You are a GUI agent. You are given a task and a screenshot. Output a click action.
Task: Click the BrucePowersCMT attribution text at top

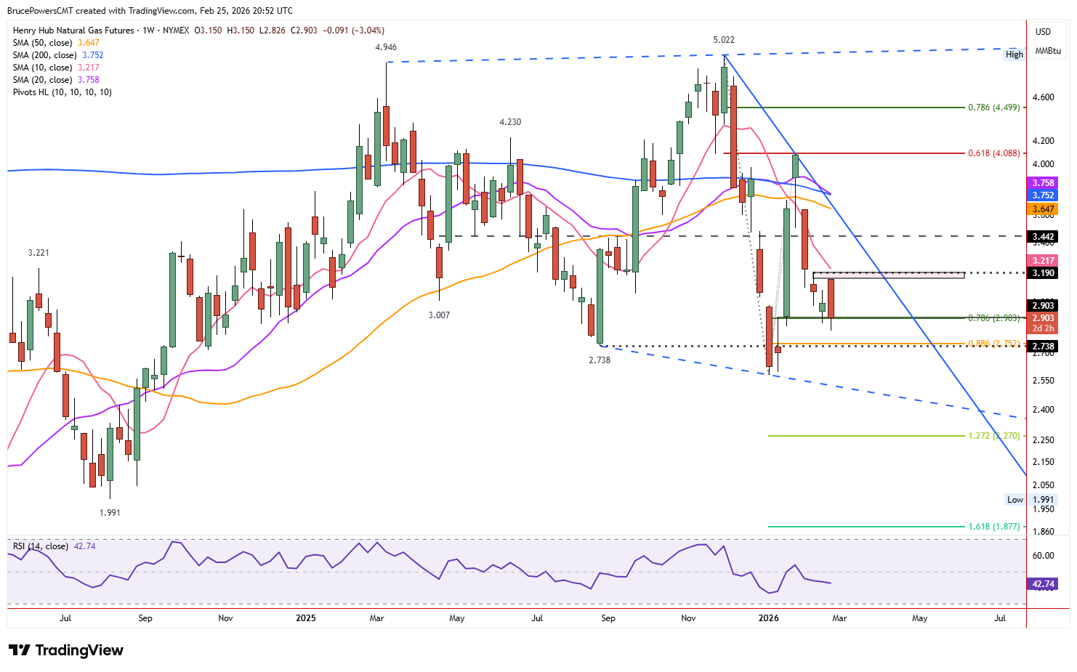click(150, 11)
